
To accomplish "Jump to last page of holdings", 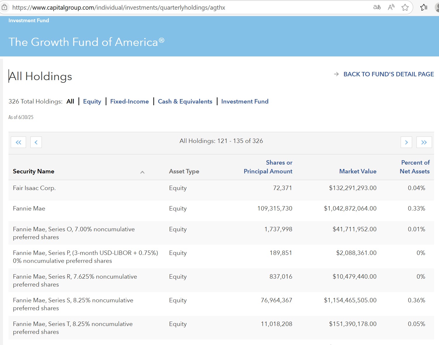I will pos(424,142).
